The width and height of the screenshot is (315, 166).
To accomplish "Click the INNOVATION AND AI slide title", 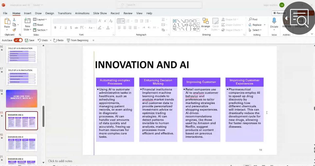I will point(142,65).
